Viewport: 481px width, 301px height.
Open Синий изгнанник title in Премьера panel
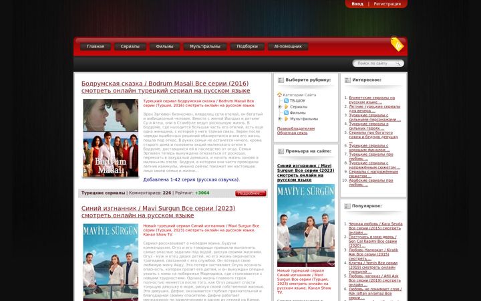click(305, 173)
